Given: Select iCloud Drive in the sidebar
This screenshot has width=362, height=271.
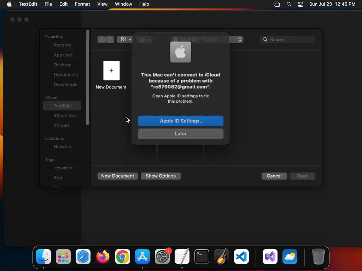Looking at the screenshot, I should coord(62,115).
